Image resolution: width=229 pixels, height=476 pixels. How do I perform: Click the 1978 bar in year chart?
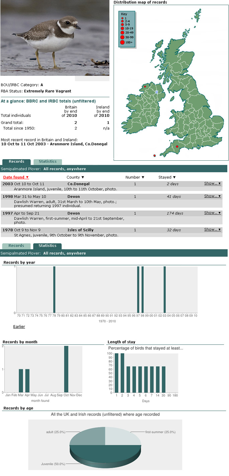point(54,290)
